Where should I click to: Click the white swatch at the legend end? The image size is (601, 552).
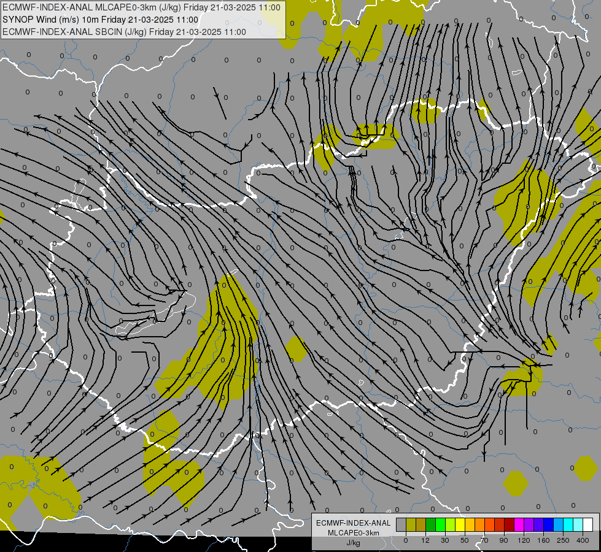pyautogui.click(x=587, y=524)
